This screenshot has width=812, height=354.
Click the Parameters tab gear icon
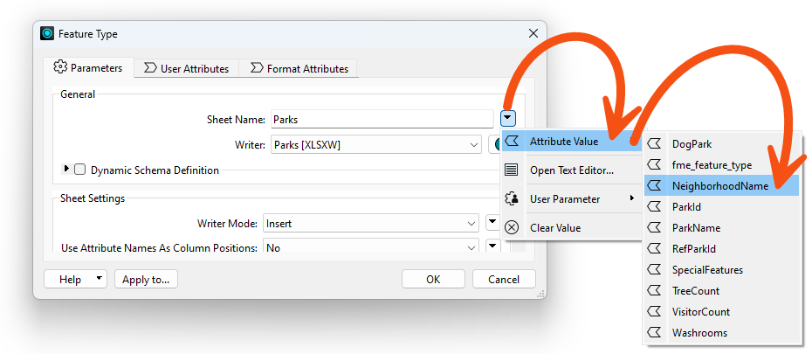click(x=60, y=67)
